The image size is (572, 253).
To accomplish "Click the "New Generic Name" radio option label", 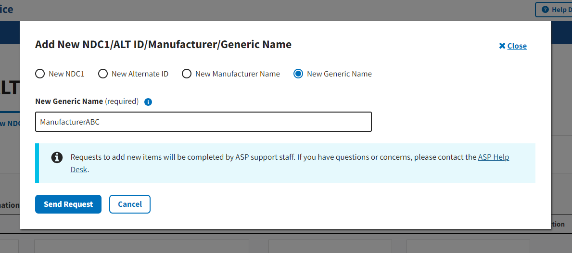I will pyautogui.click(x=339, y=74).
